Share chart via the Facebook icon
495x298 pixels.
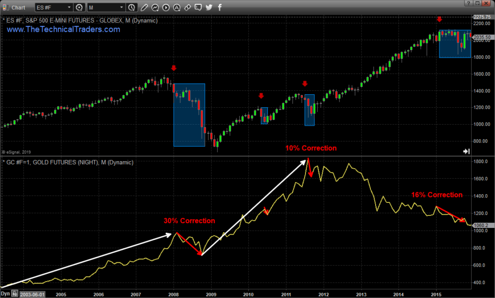pyautogui.click(x=220, y=7)
